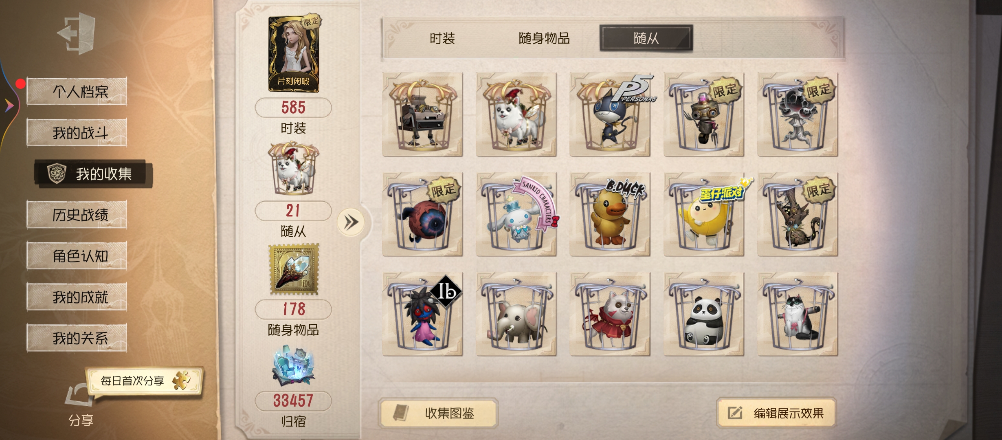This screenshot has width=1002, height=440.
Task: Switch to the 时装 tab
Action: click(442, 39)
